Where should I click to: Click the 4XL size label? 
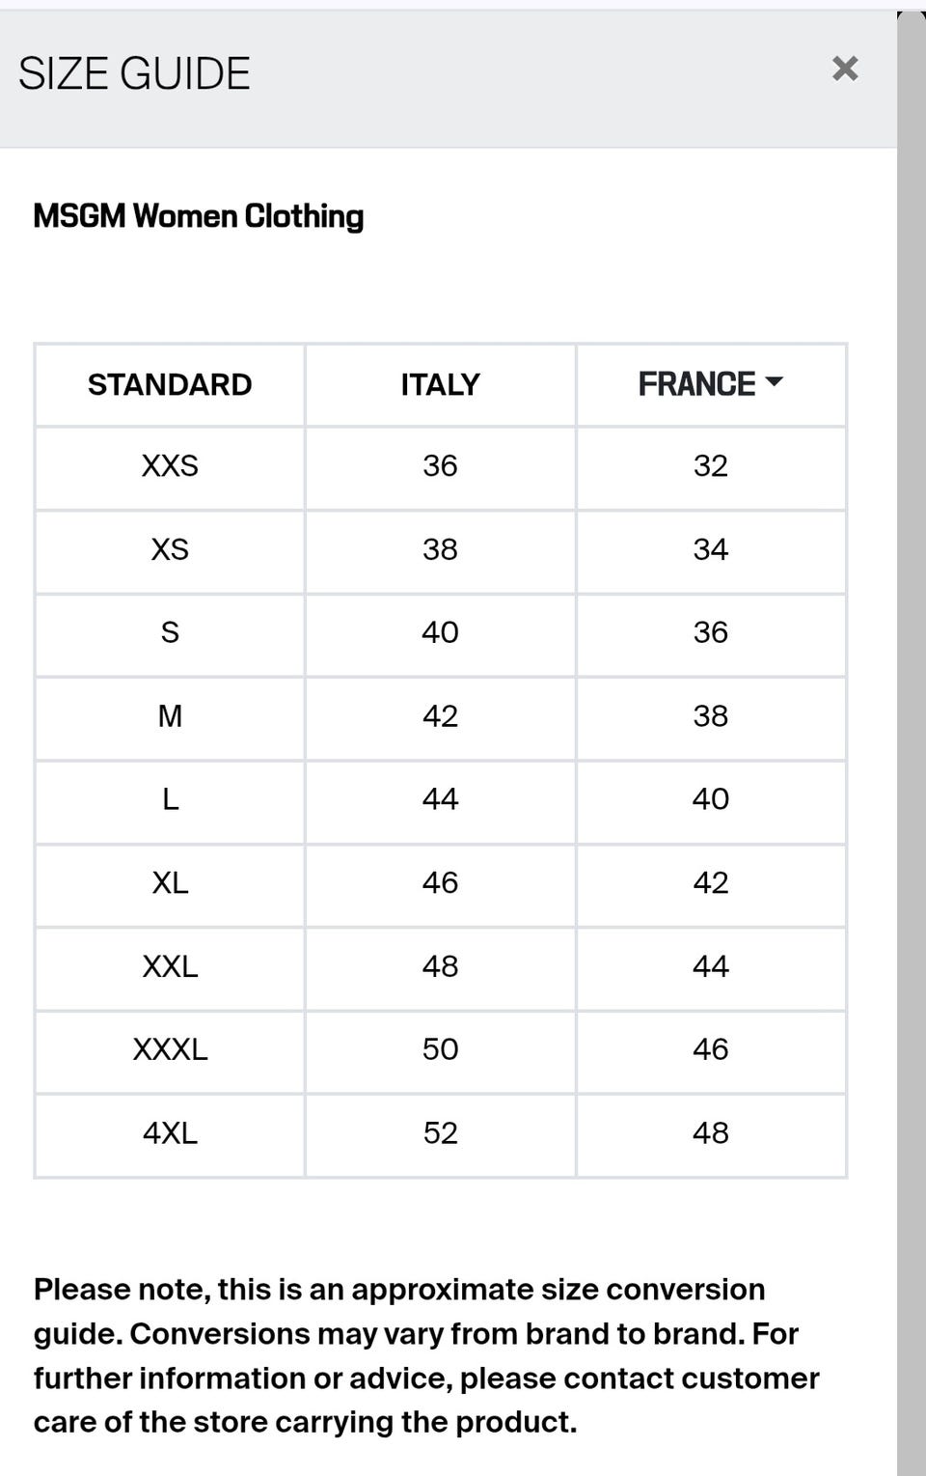pyautogui.click(x=170, y=1132)
